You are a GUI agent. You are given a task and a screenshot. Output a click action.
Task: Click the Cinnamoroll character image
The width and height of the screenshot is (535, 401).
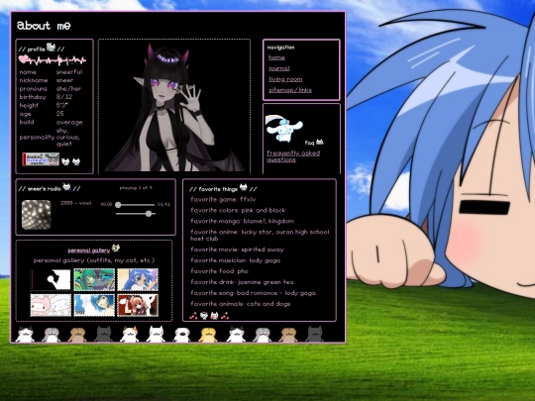coord(283,129)
